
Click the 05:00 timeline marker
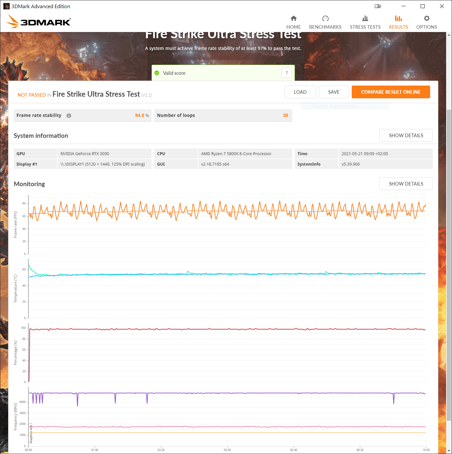[x=227, y=450]
